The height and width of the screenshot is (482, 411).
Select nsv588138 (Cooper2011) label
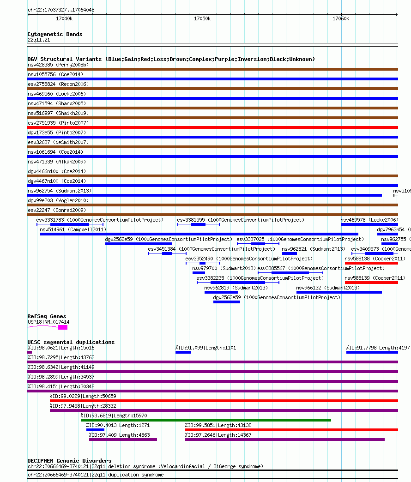(x=375, y=259)
